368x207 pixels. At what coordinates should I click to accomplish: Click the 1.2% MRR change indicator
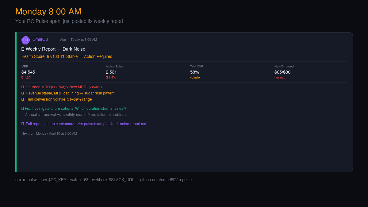[x=26, y=78]
